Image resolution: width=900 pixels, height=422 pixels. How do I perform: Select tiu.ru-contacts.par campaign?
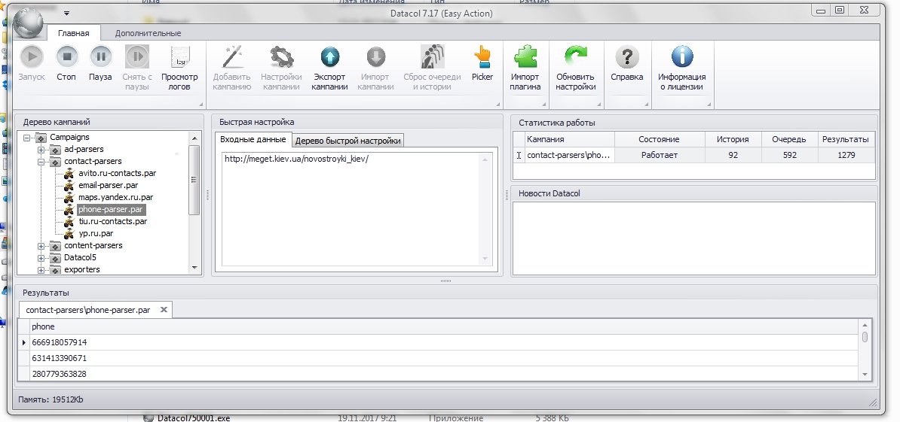tap(112, 221)
